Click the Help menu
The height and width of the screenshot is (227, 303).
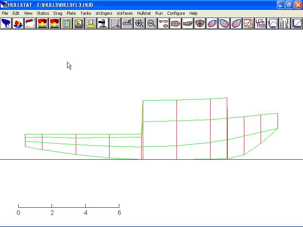[193, 13]
